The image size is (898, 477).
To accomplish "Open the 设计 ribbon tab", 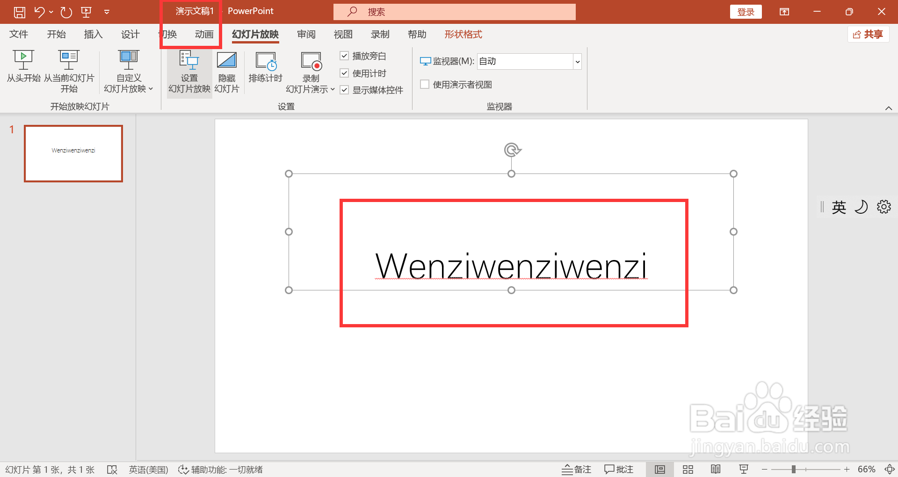I will (130, 34).
